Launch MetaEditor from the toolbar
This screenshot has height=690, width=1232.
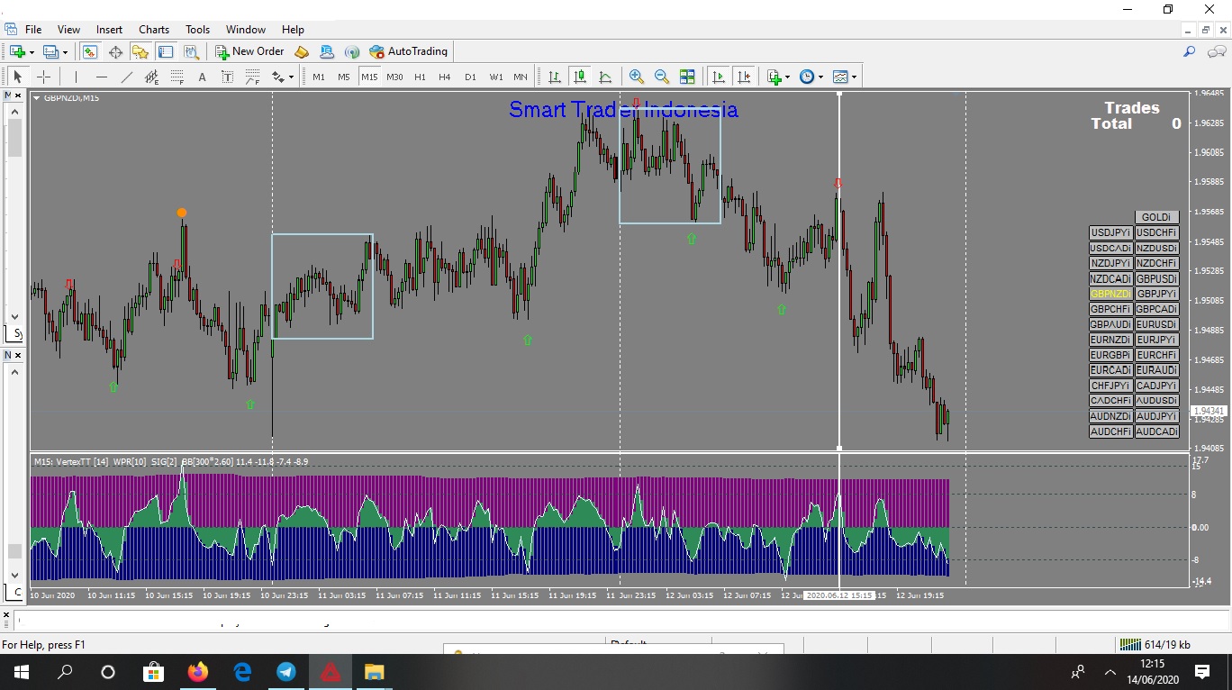coord(302,52)
